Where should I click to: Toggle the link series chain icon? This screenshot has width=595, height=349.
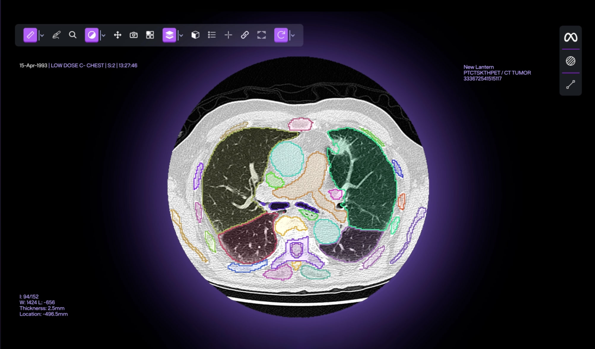click(x=245, y=35)
